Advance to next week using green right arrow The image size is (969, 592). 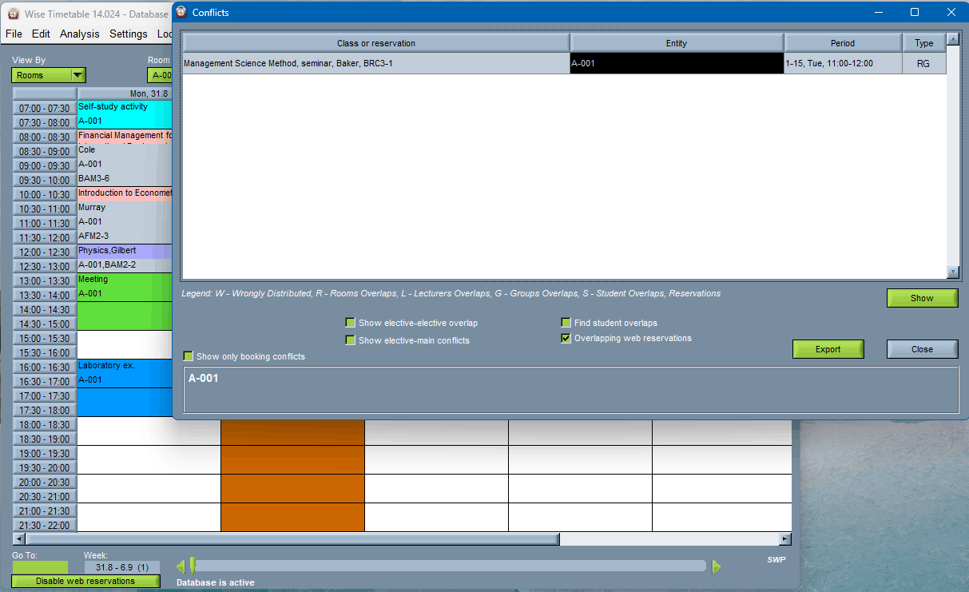[717, 566]
